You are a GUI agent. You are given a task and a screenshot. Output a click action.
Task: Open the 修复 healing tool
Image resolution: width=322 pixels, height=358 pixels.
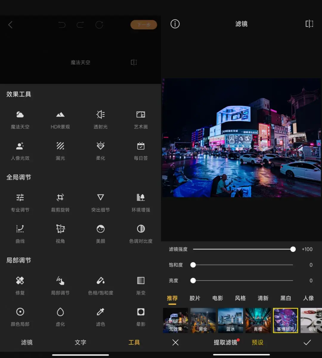tap(20, 285)
